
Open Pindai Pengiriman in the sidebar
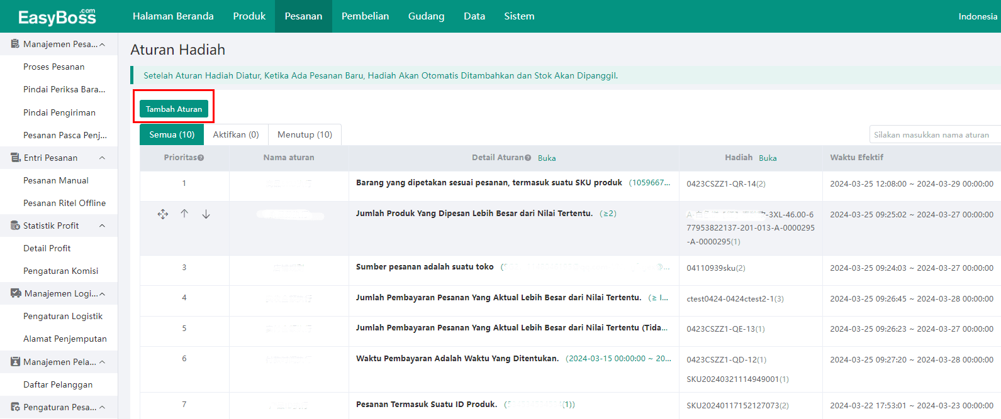pyautogui.click(x=59, y=112)
